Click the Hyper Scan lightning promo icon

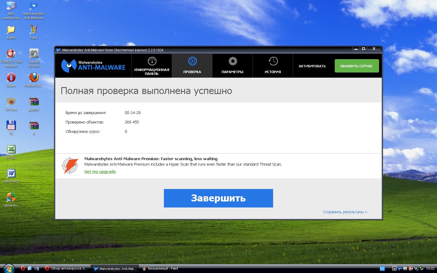70,165
